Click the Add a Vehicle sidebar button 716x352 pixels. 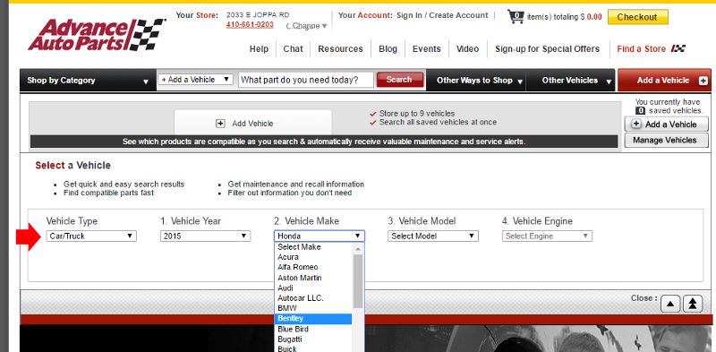tap(666, 124)
